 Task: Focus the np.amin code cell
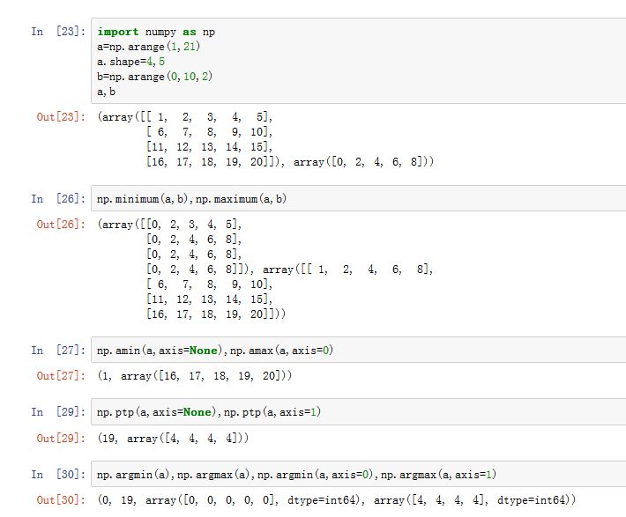pyautogui.click(x=353, y=351)
